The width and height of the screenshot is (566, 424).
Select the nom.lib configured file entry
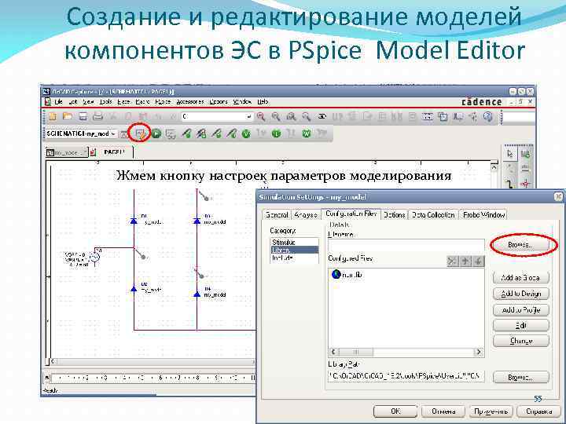point(347,275)
